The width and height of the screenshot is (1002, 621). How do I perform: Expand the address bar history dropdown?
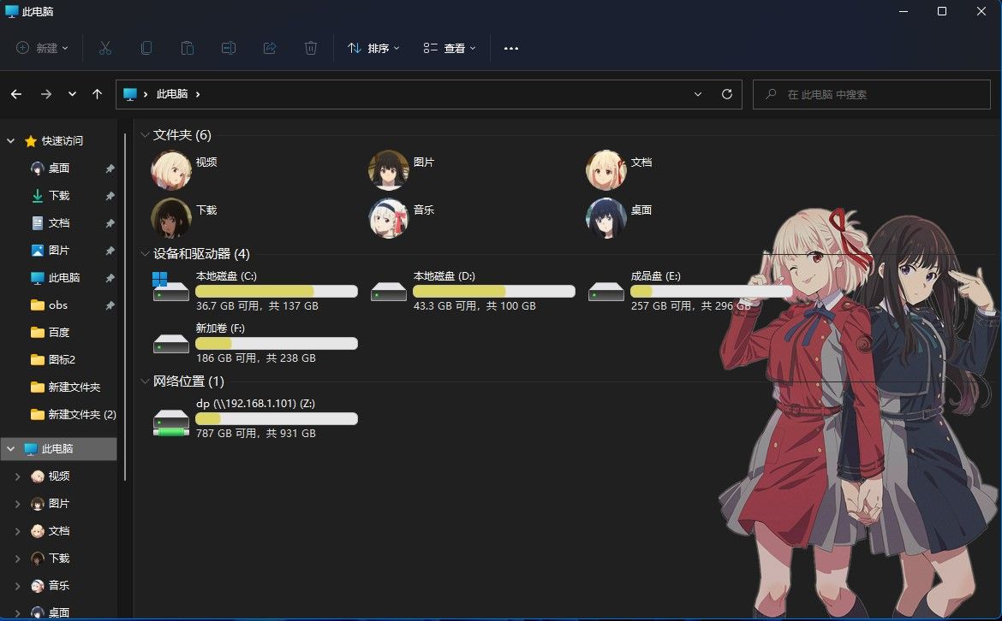pos(698,94)
